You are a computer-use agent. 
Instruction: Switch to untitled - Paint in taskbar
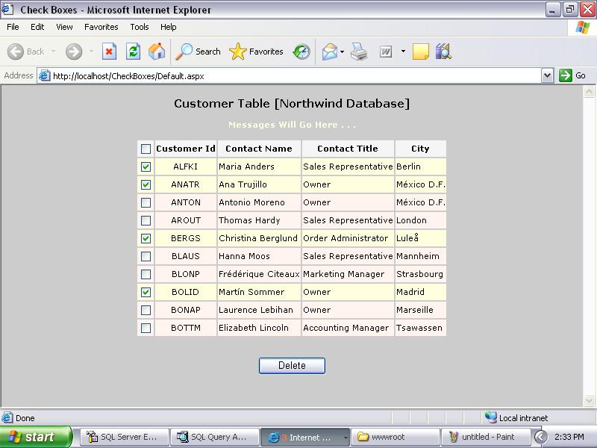485,437
